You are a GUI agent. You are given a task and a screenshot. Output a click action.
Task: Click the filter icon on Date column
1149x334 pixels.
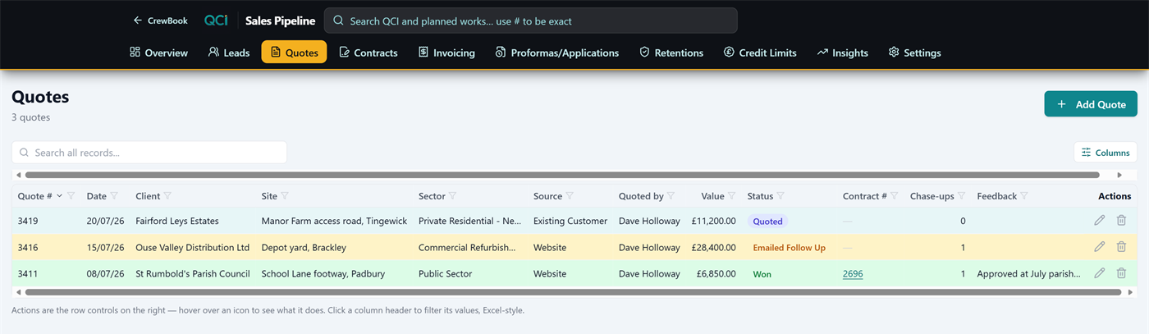114,196
